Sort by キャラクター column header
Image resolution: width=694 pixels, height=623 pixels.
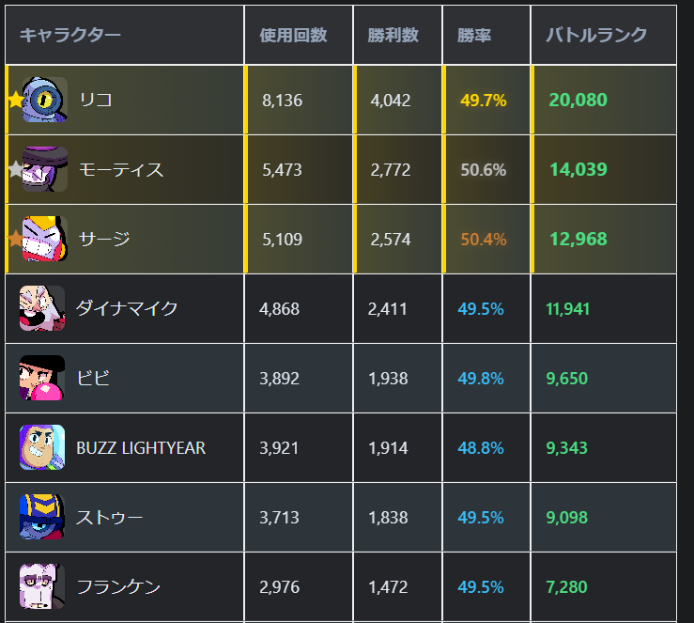coord(69,35)
